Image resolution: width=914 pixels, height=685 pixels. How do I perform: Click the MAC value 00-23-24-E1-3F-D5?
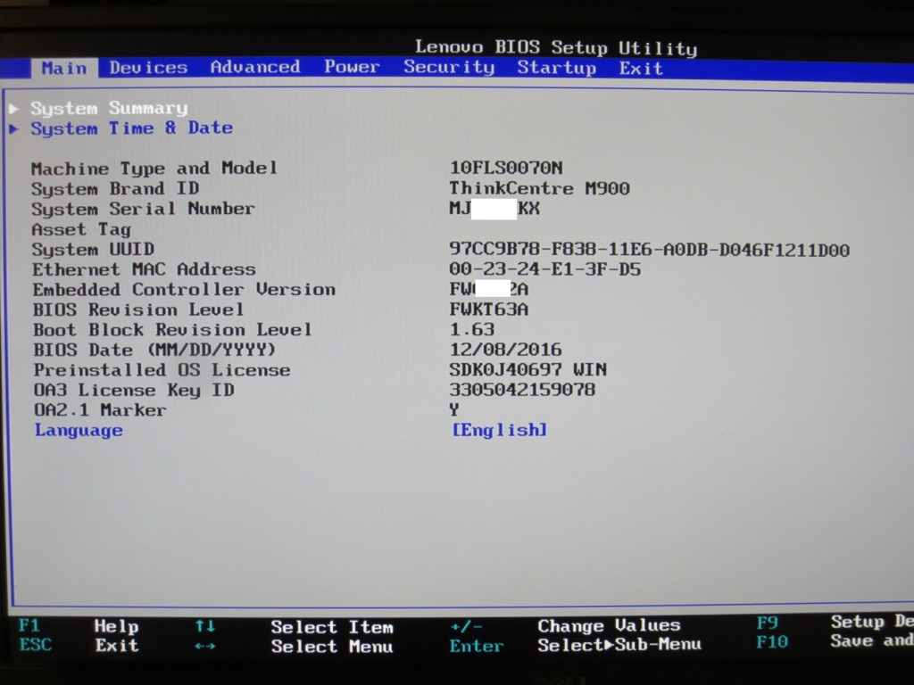545,269
